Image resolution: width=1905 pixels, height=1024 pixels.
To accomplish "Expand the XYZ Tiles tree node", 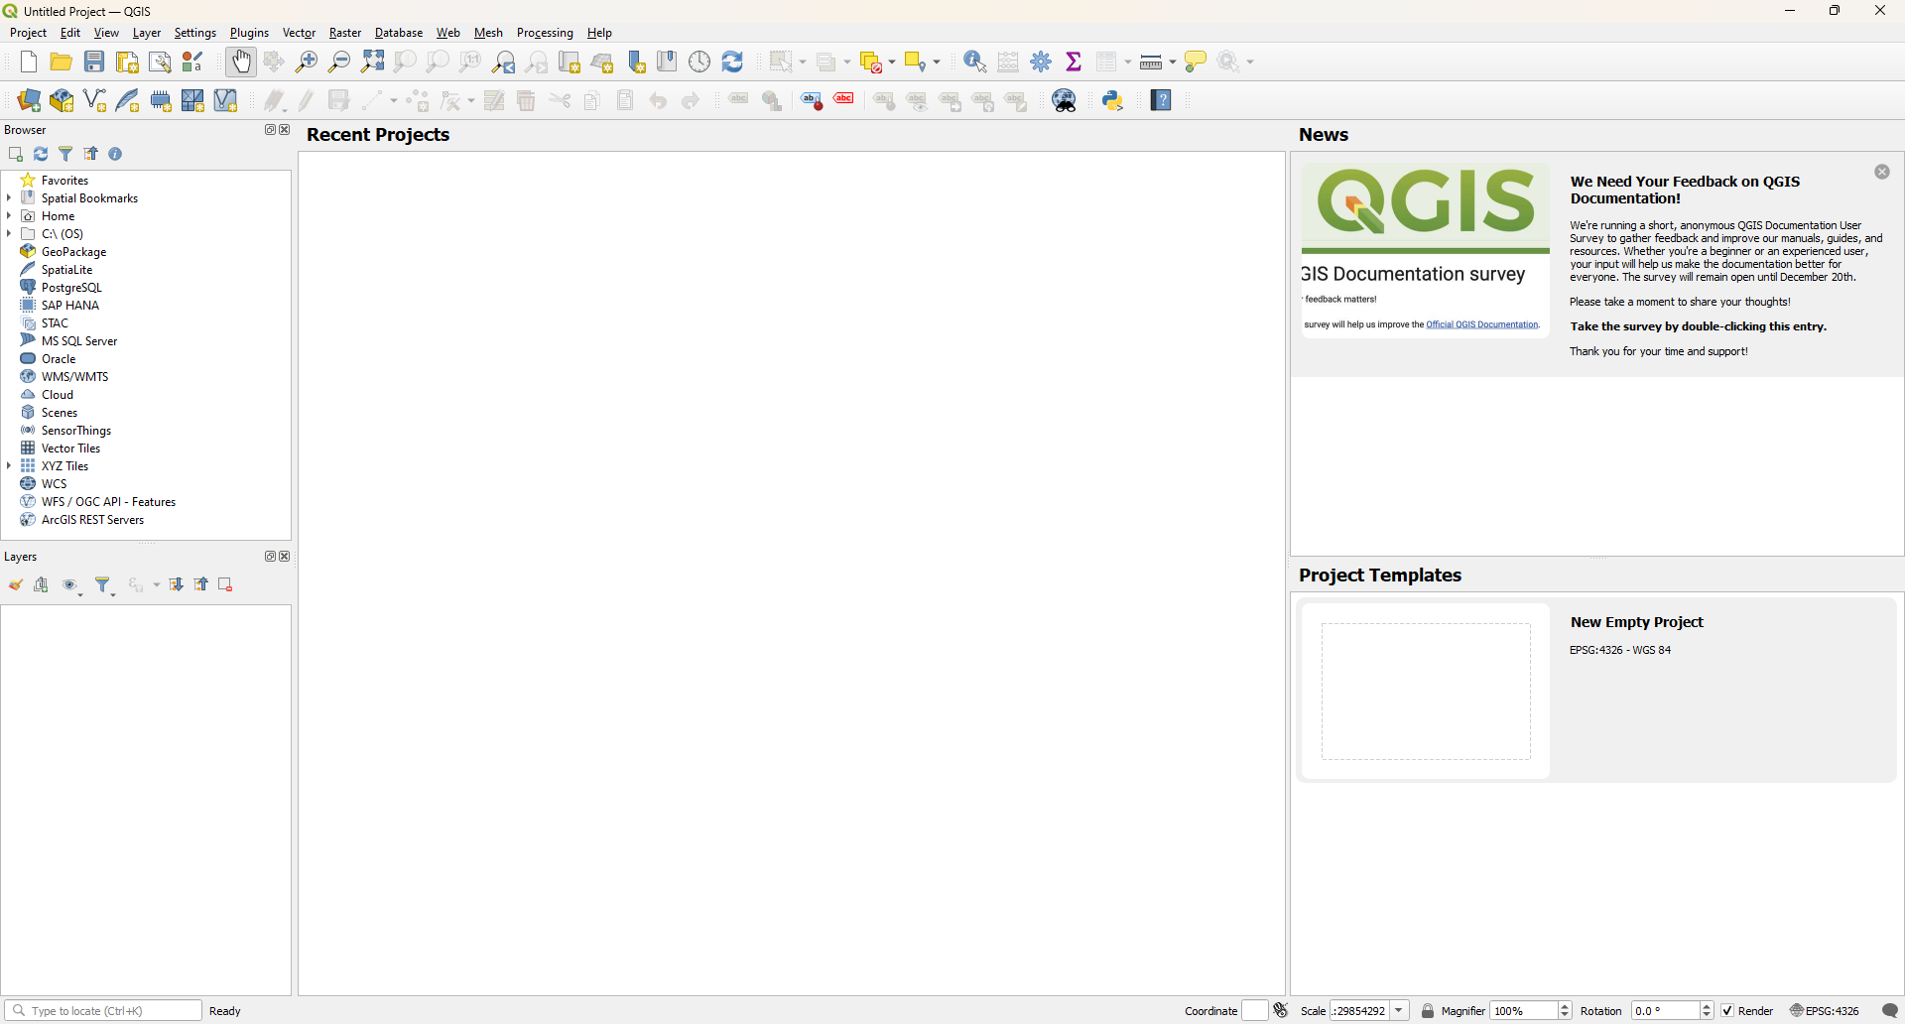I will [9, 466].
